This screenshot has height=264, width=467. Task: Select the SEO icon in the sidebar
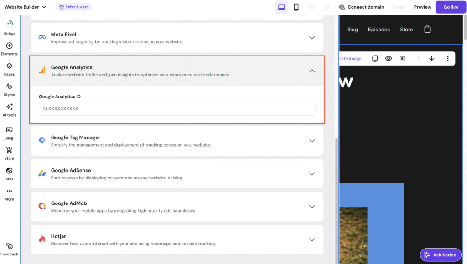[9, 173]
